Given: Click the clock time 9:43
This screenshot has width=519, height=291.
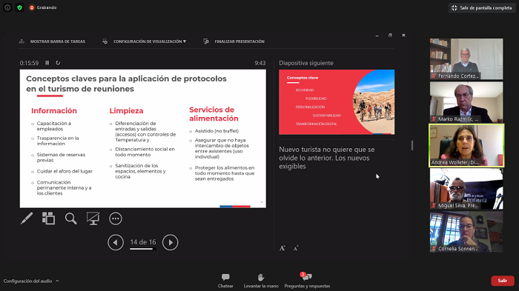Looking at the screenshot, I should tap(260, 63).
